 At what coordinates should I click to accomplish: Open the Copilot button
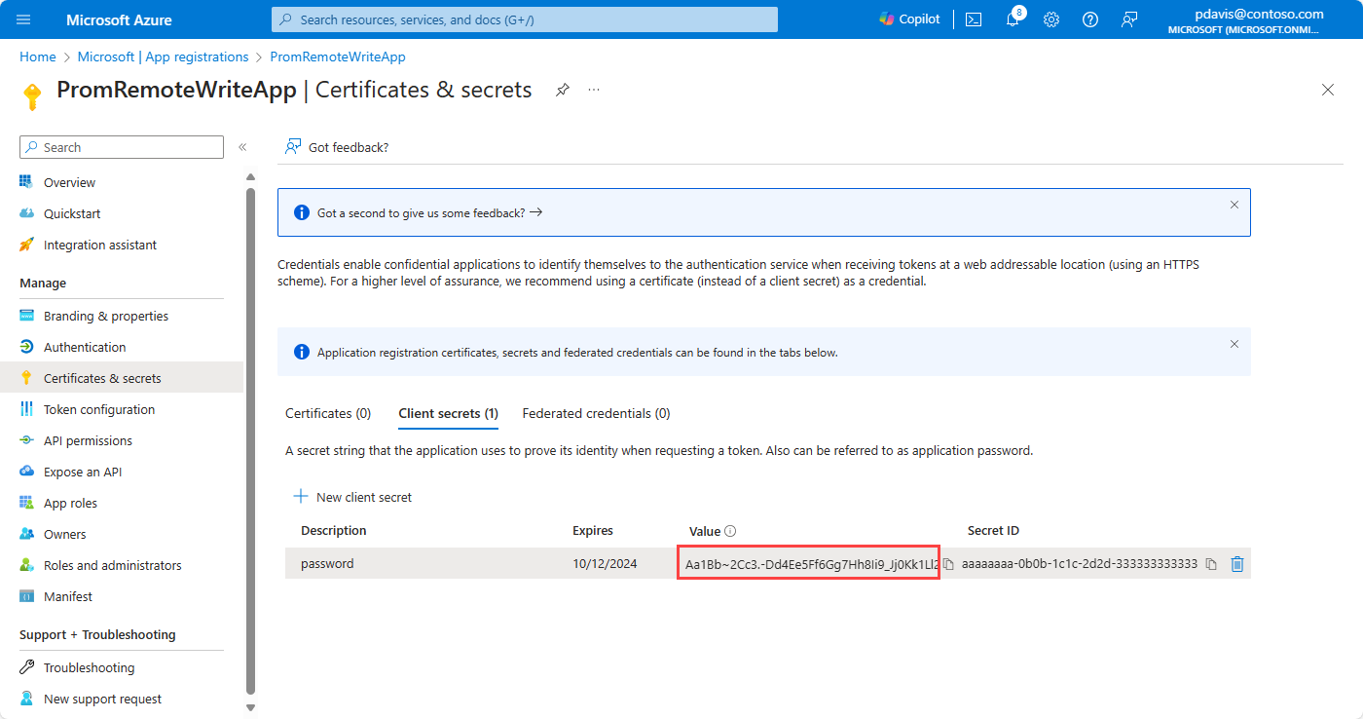click(x=909, y=19)
